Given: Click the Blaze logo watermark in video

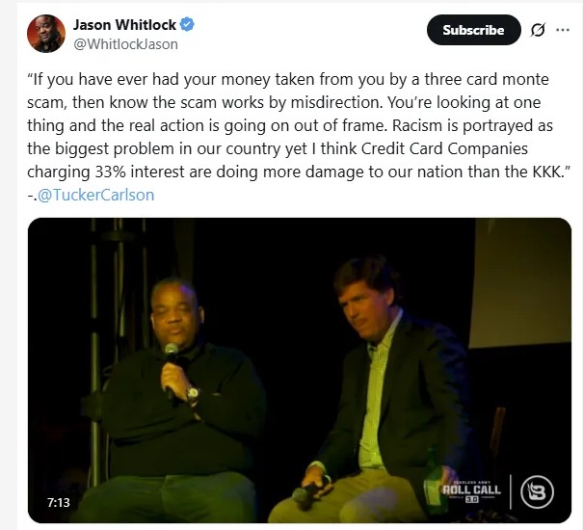Looking at the screenshot, I should 537,491.
